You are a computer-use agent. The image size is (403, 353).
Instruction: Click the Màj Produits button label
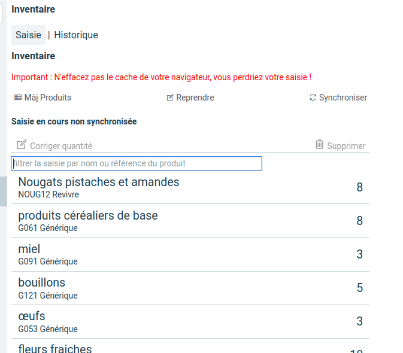(47, 98)
